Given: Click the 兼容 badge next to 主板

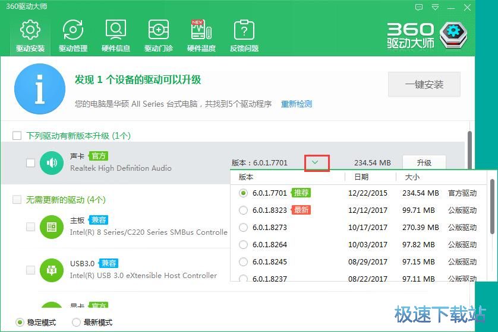Looking at the screenshot, I should point(99,220).
